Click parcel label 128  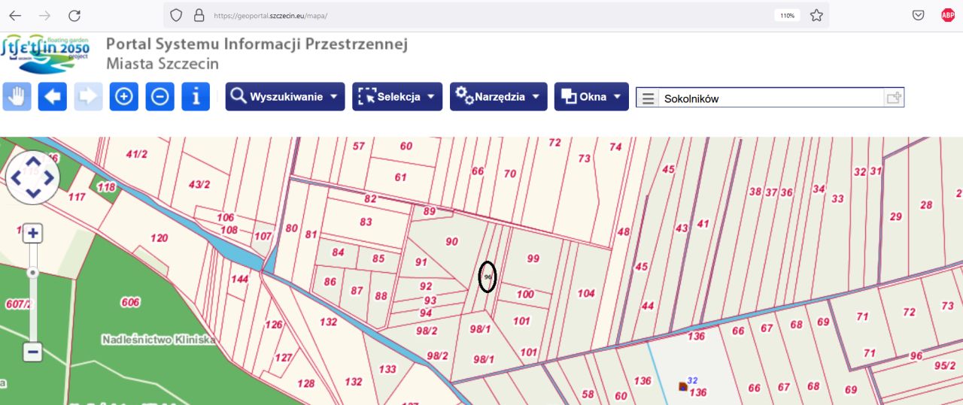pyautogui.click(x=305, y=383)
